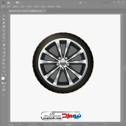Change the screen mode
Screen dimensions: 126x126
(x=4, y=90)
